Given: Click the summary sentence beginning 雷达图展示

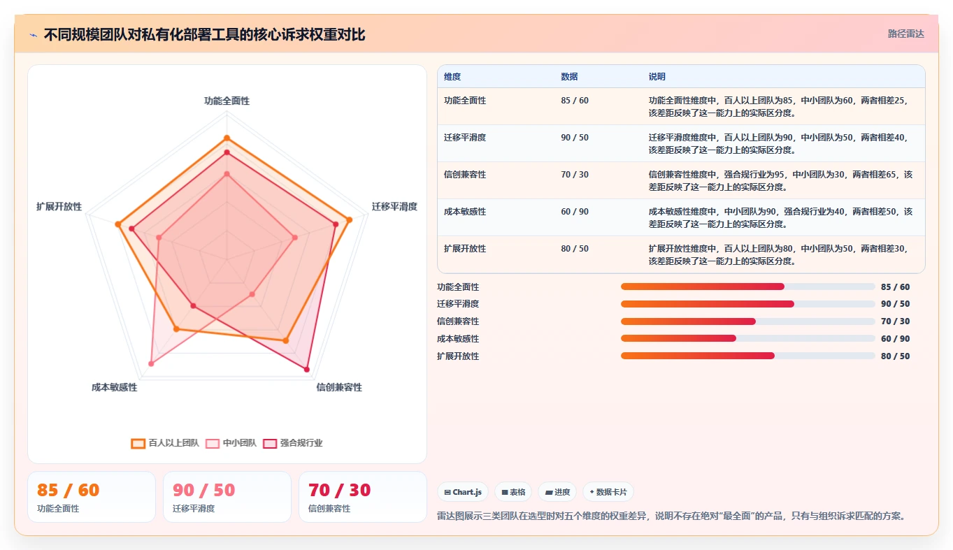Looking at the screenshot, I should coord(671,516).
